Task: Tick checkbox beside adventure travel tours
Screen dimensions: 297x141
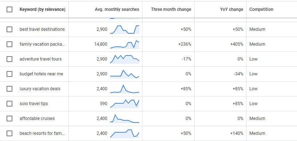Action: 9,59
